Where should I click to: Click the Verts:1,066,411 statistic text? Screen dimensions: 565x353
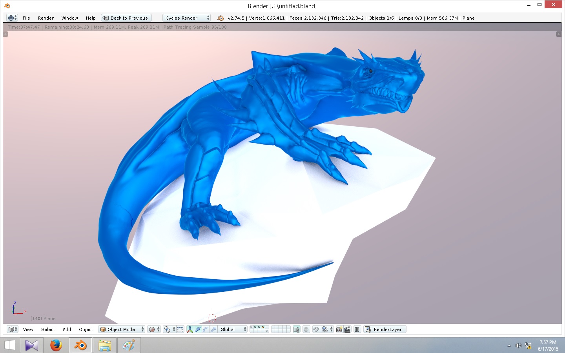point(267,18)
